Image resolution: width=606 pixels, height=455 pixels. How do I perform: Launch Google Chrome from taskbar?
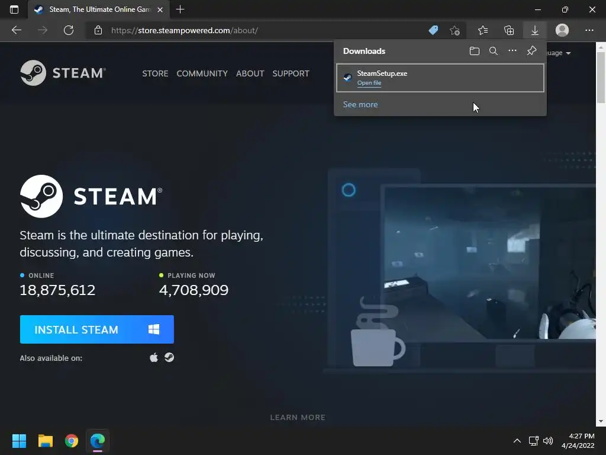point(72,441)
